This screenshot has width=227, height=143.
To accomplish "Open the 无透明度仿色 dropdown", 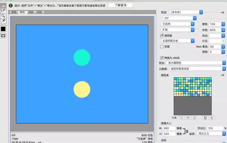I will coord(177,41).
